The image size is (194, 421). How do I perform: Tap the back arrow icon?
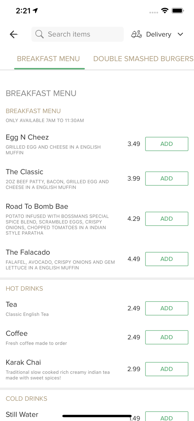(13, 34)
